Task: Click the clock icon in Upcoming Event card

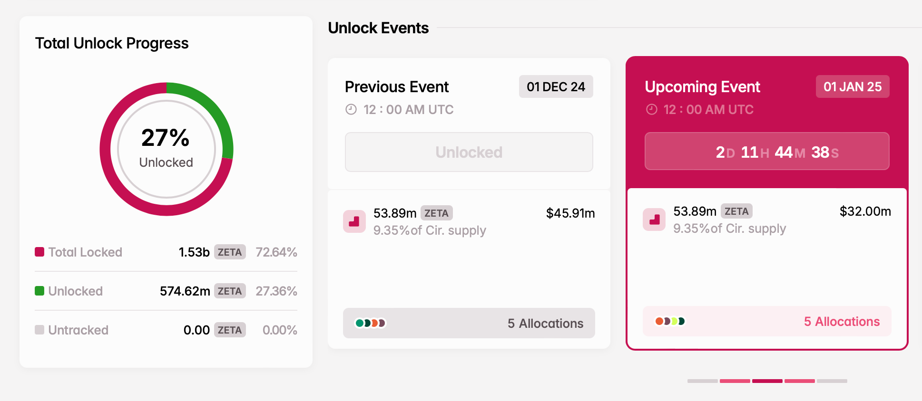Action: [x=651, y=109]
